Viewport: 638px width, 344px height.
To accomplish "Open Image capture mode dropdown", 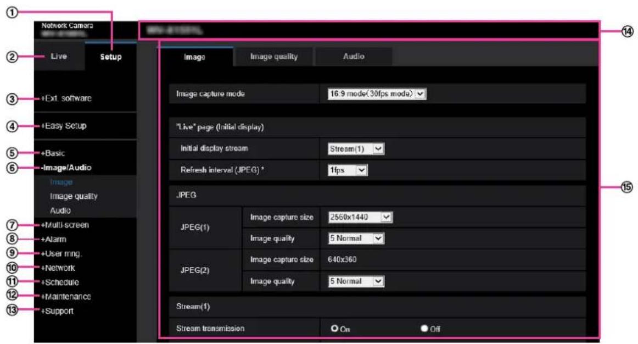I will [377, 93].
